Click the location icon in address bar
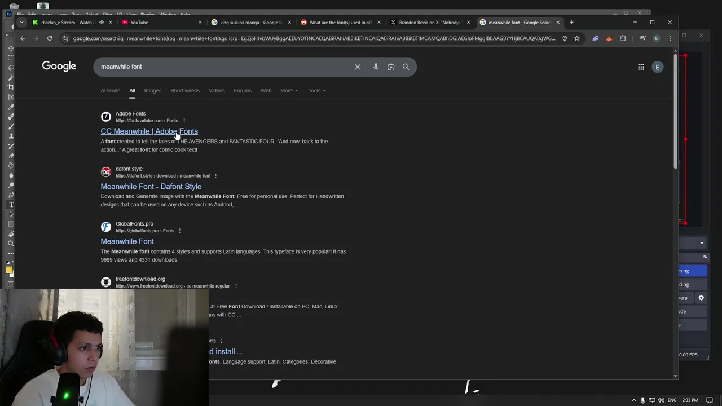 [565, 38]
